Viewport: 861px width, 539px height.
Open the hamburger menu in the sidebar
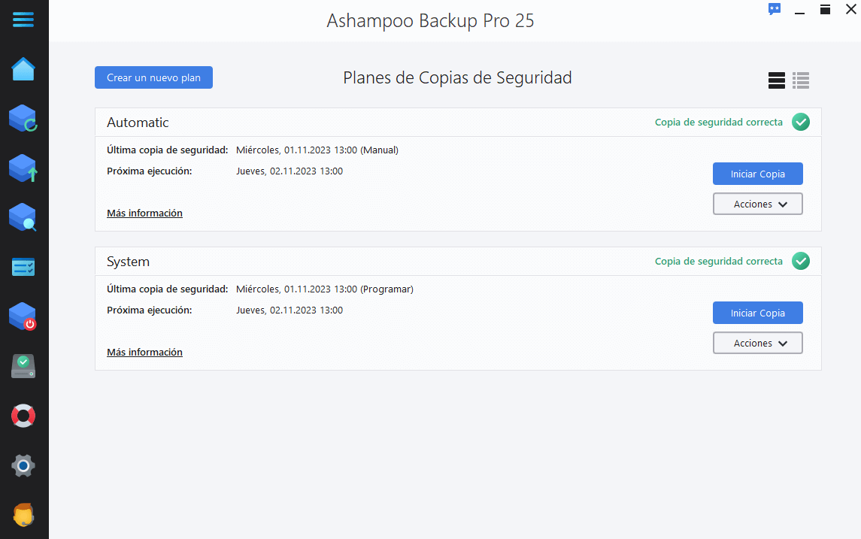pyautogui.click(x=23, y=20)
